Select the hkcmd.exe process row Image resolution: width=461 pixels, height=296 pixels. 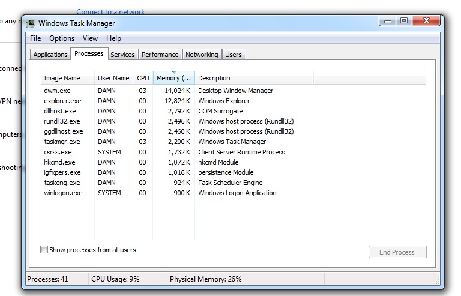pyautogui.click(x=60, y=162)
